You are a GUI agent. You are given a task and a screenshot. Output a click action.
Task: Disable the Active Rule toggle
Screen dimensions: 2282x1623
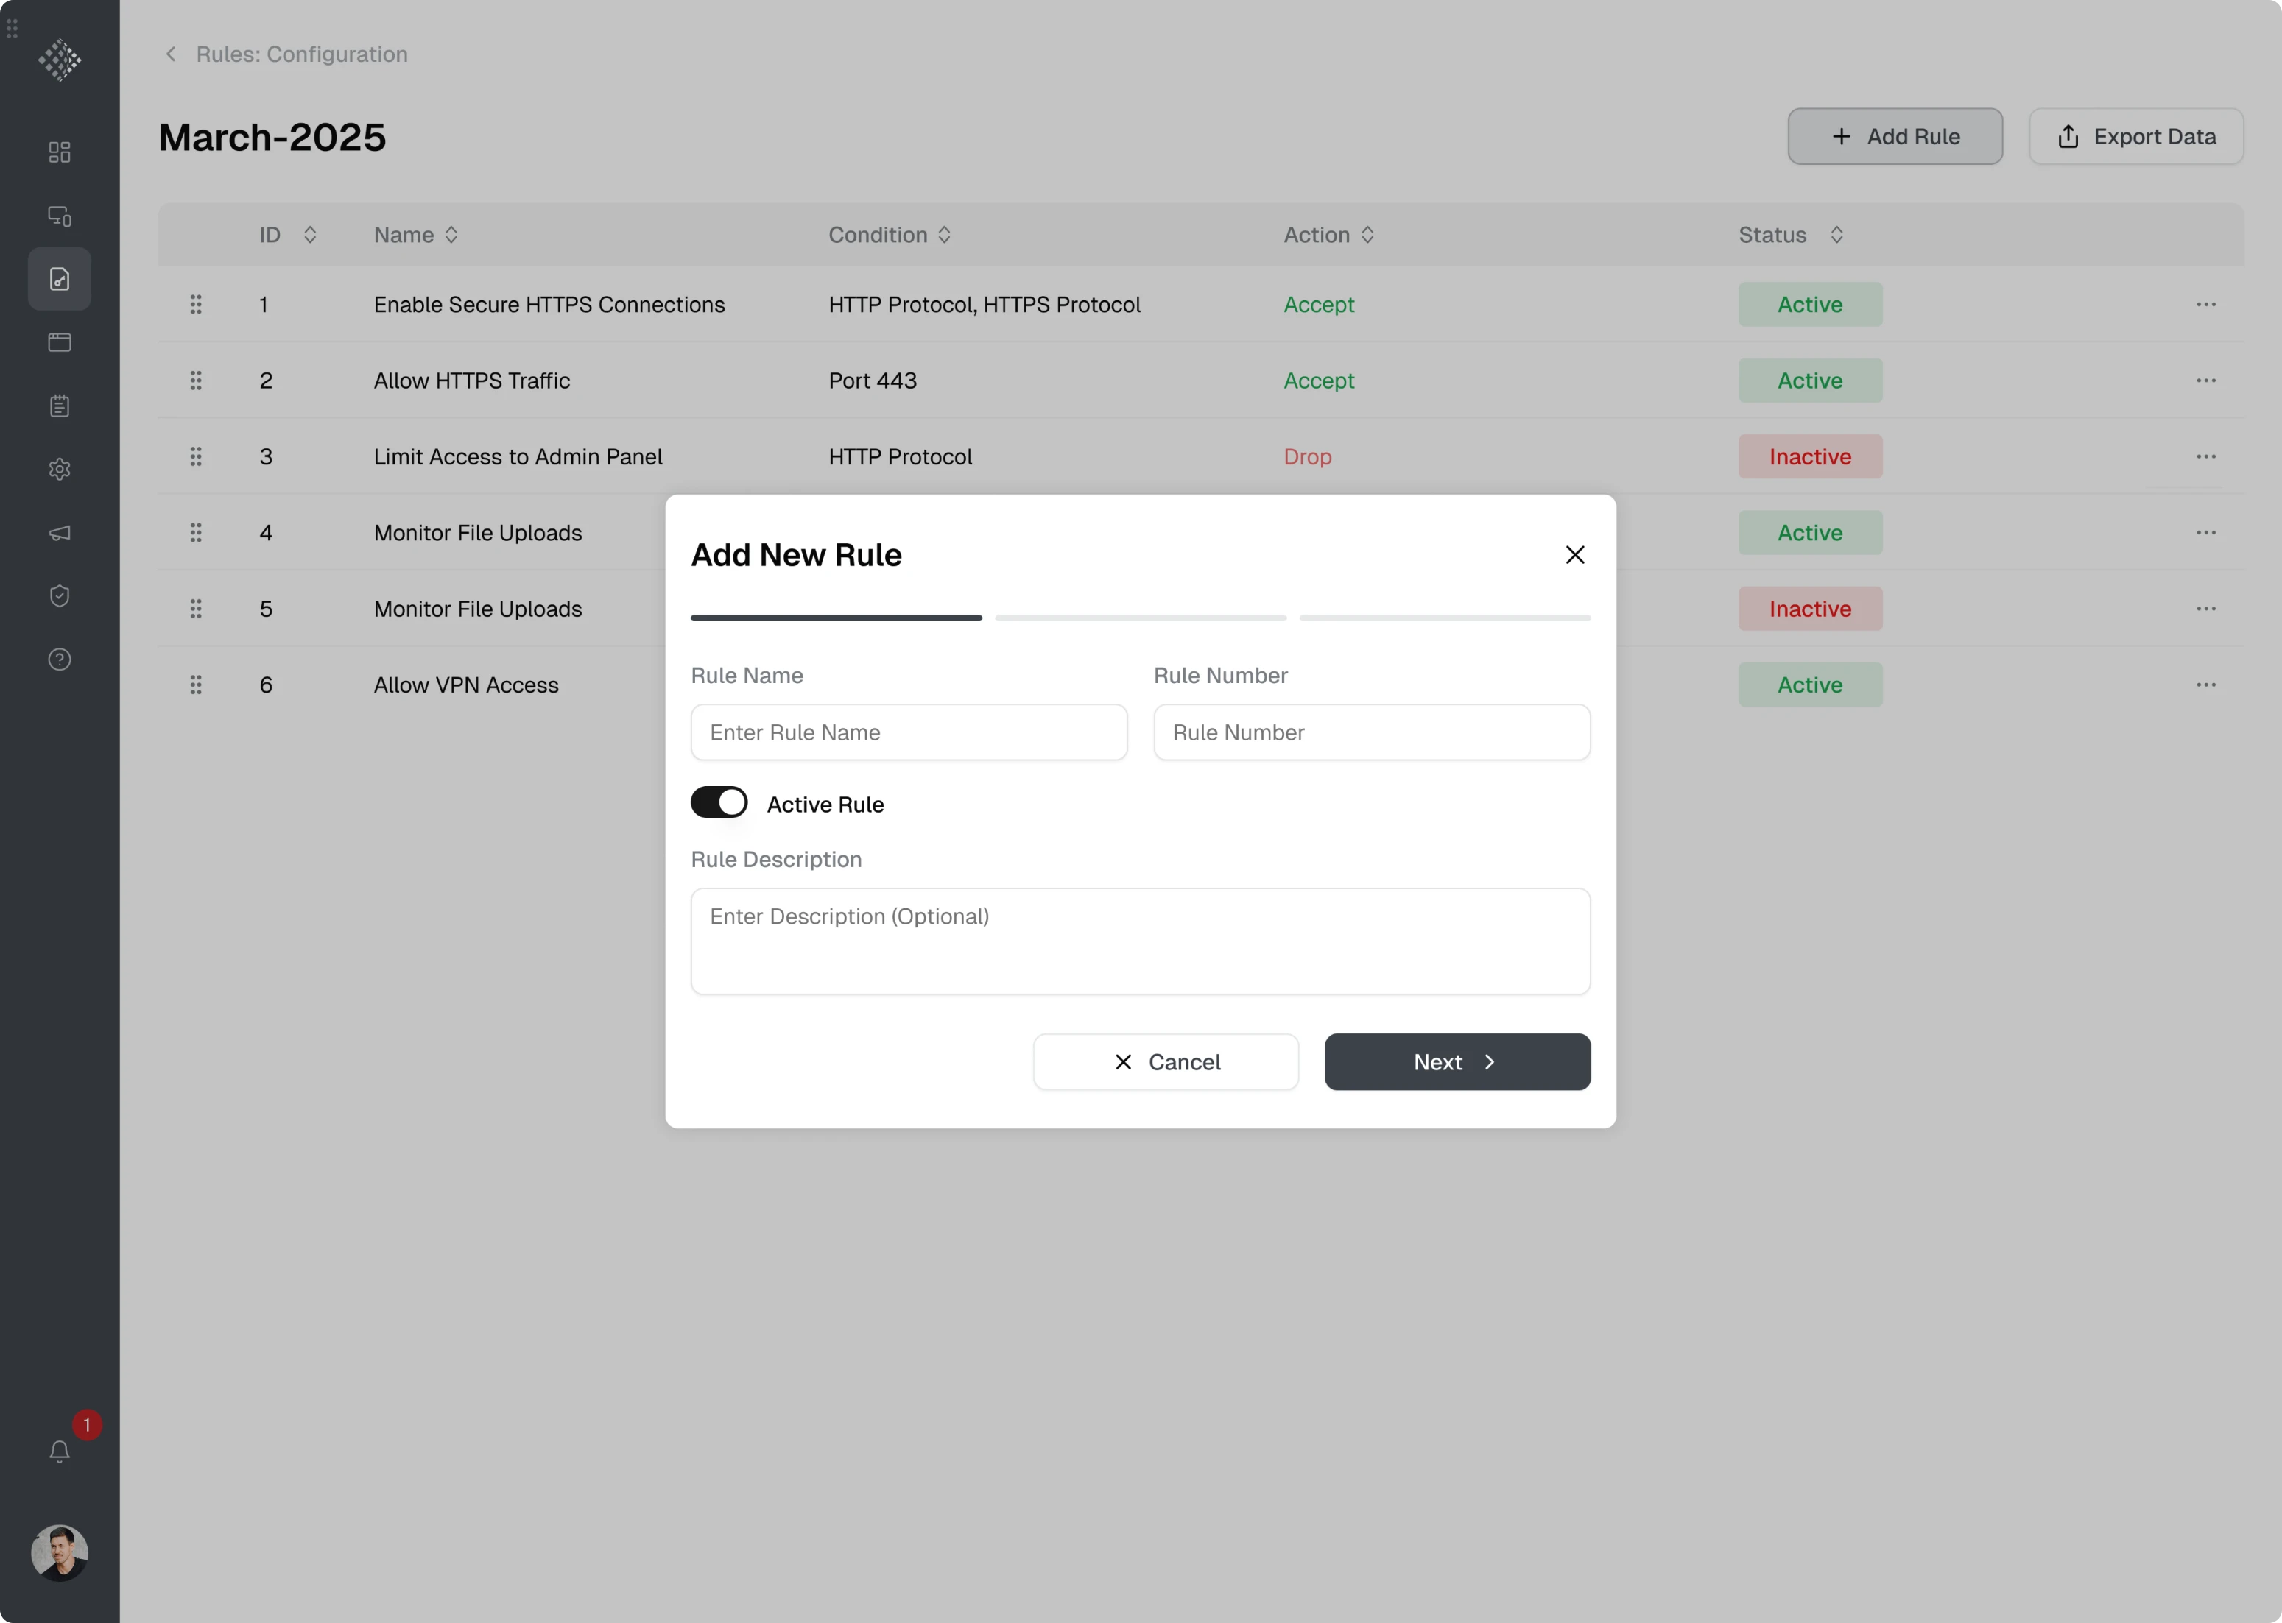click(719, 802)
